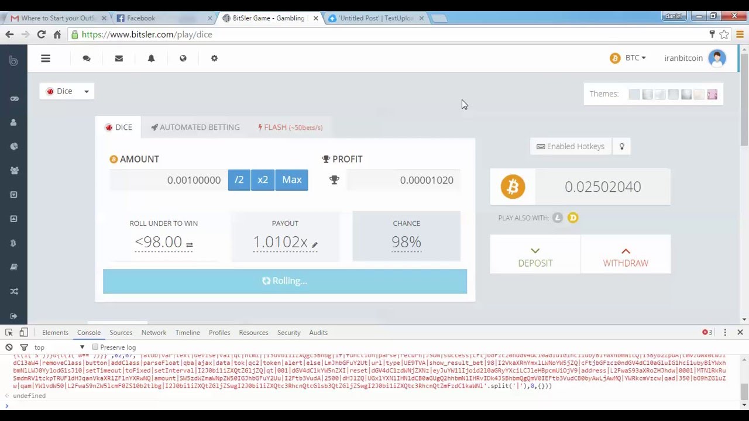Open the Elements tab in DevTools
This screenshot has width=749, height=421.
click(x=55, y=333)
